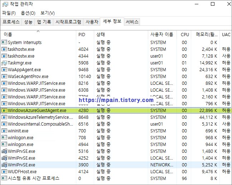The width and height of the screenshot is (232, 185).
Task: Click the WaSecAgentProv.exe process icon
Action: point(4,76)
